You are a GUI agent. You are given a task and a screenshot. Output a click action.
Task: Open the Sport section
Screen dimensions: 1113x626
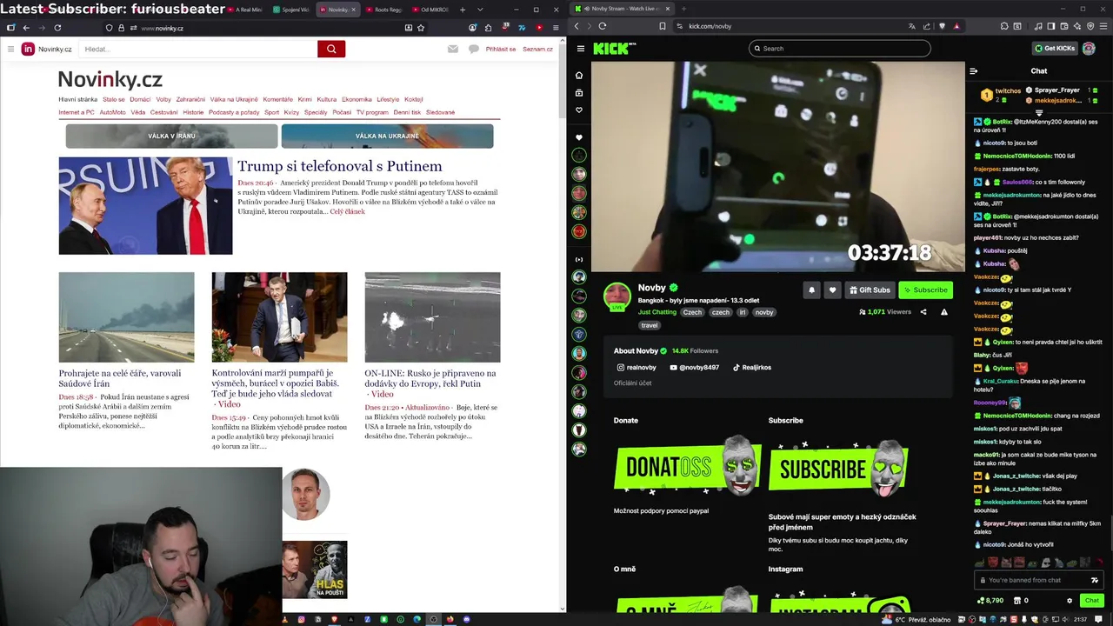[x=272, y=112]
